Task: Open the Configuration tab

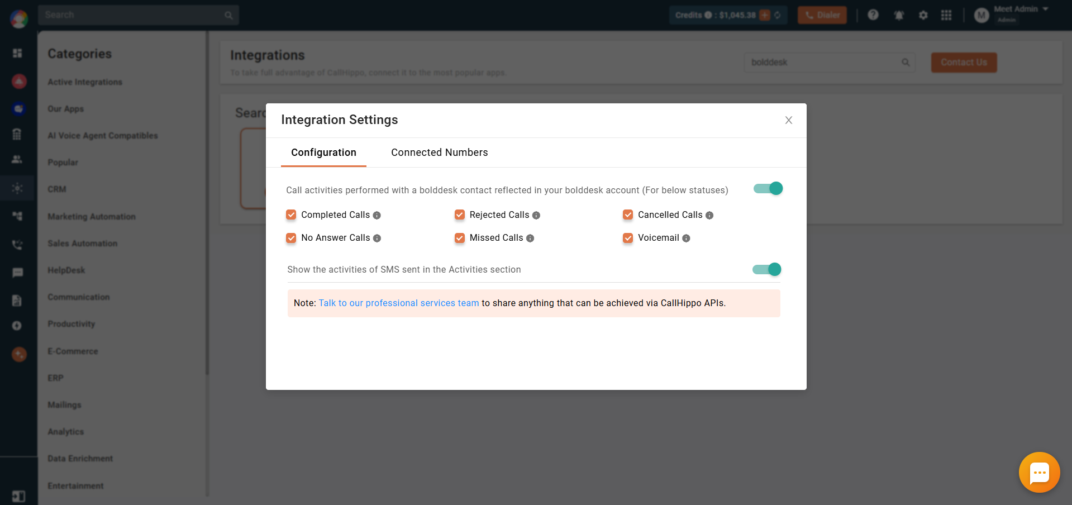Action: [323, 153]
